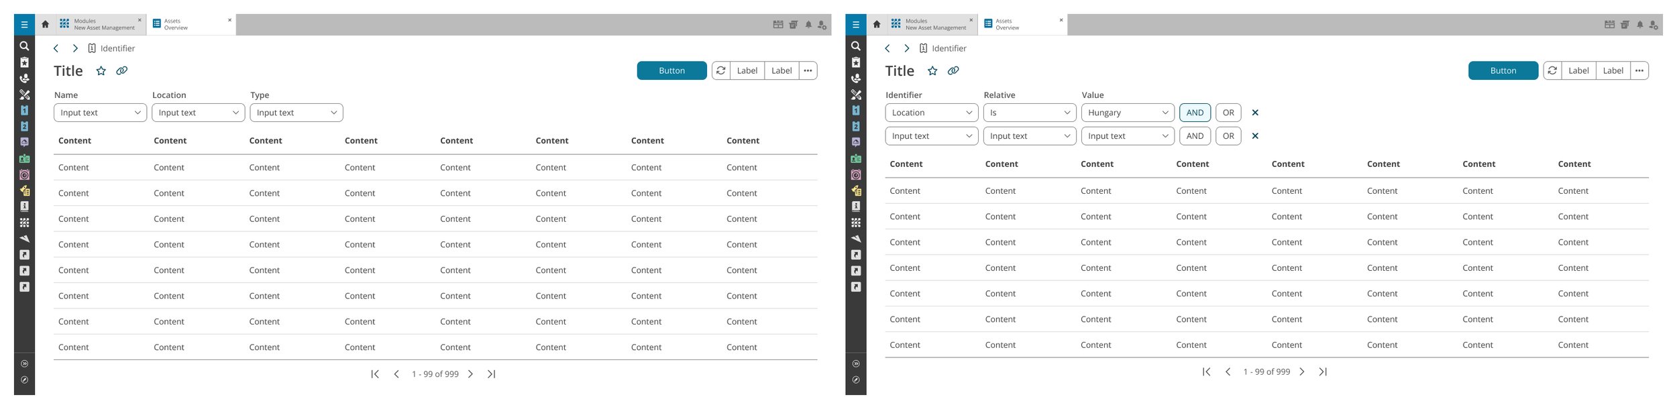Copy link with the chain icon in the right mockup
This screenshot has height=409, width=1677.
click(x=953, y=70)
